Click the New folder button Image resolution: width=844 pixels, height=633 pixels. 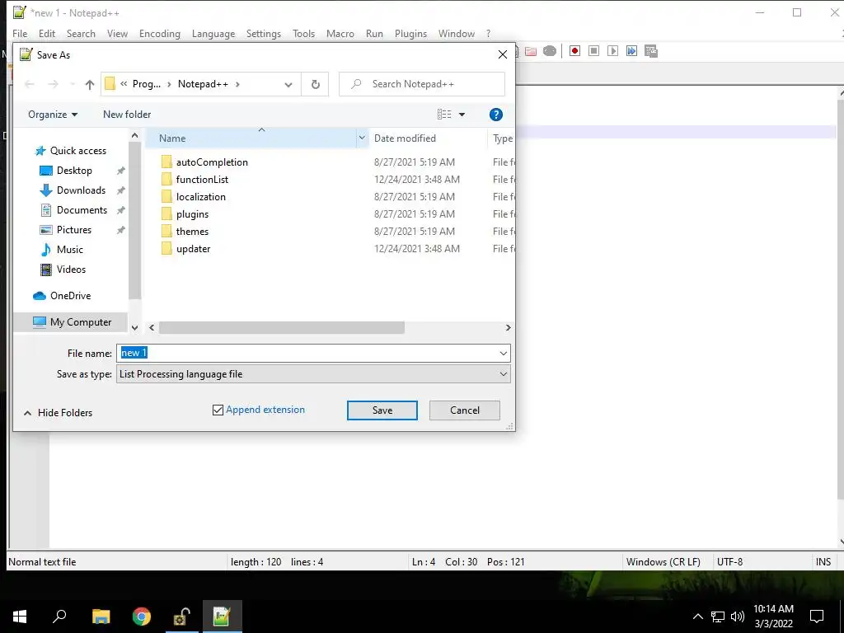[127, 115]
